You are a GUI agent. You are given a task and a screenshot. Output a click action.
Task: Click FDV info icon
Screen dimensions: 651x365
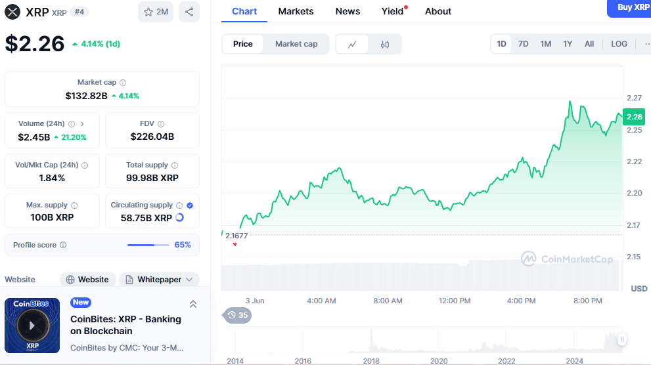pyautogui.click(x=161, y=124)
